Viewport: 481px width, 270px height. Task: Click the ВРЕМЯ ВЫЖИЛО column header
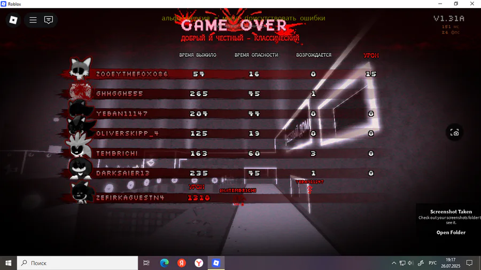click(x=198, y=55)
